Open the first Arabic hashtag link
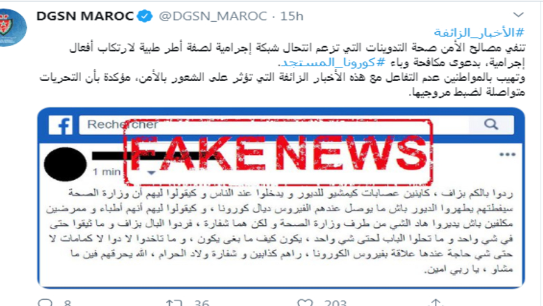Viewport: 543px width, 306px height. click(479, 32)
